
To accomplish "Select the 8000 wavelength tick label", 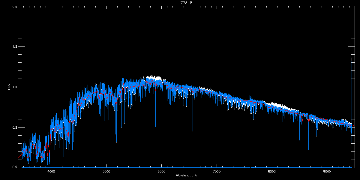I will [272, 172].
